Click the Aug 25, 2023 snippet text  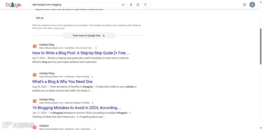[x=84, y=89]
